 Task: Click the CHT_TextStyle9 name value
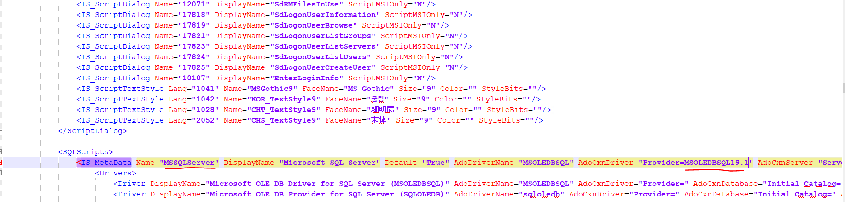coord(283,110)
